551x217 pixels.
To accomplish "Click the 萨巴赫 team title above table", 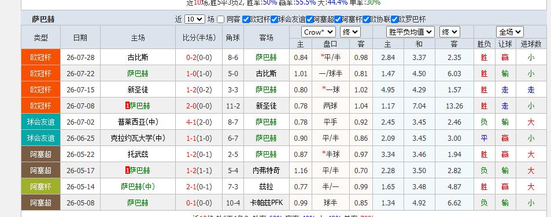I will [x=43, y=19].
